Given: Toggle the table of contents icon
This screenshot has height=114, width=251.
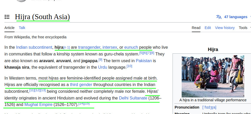Looking at the screenshot, I should pos(7,17).
